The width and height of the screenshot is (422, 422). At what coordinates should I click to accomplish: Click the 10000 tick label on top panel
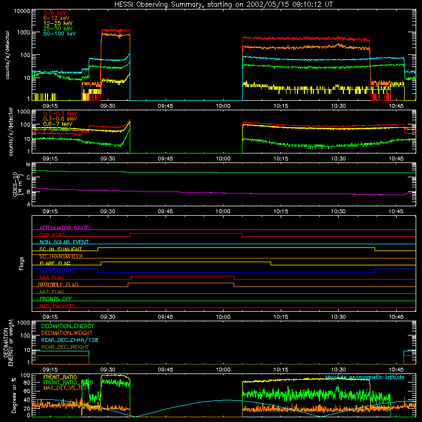(x=22, y=11)
